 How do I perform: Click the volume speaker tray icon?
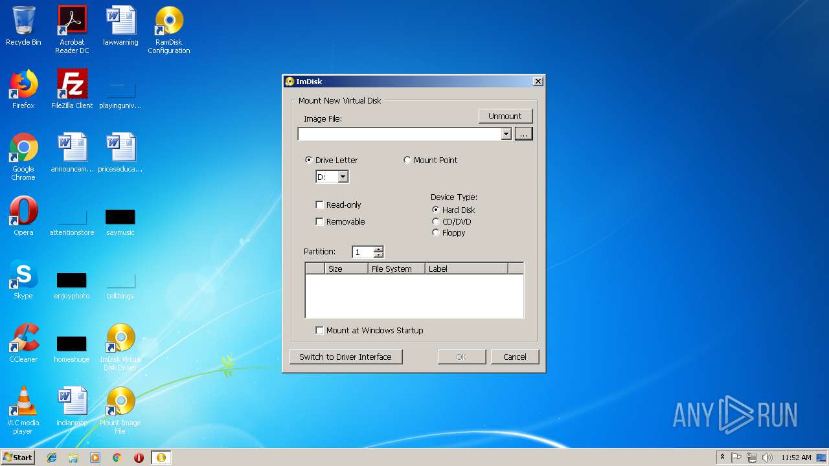pyautogui.click(x=767, y=458)
